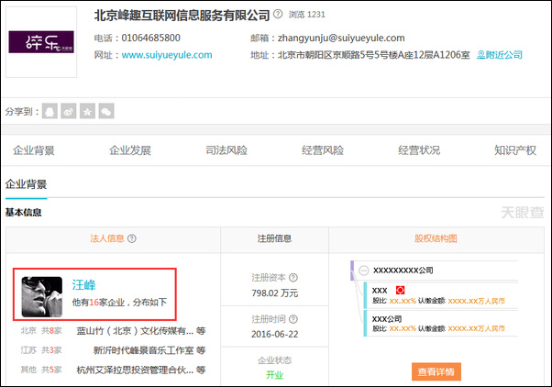
Task: Click the 法人信息 column header
Action: tap(107, 238)
